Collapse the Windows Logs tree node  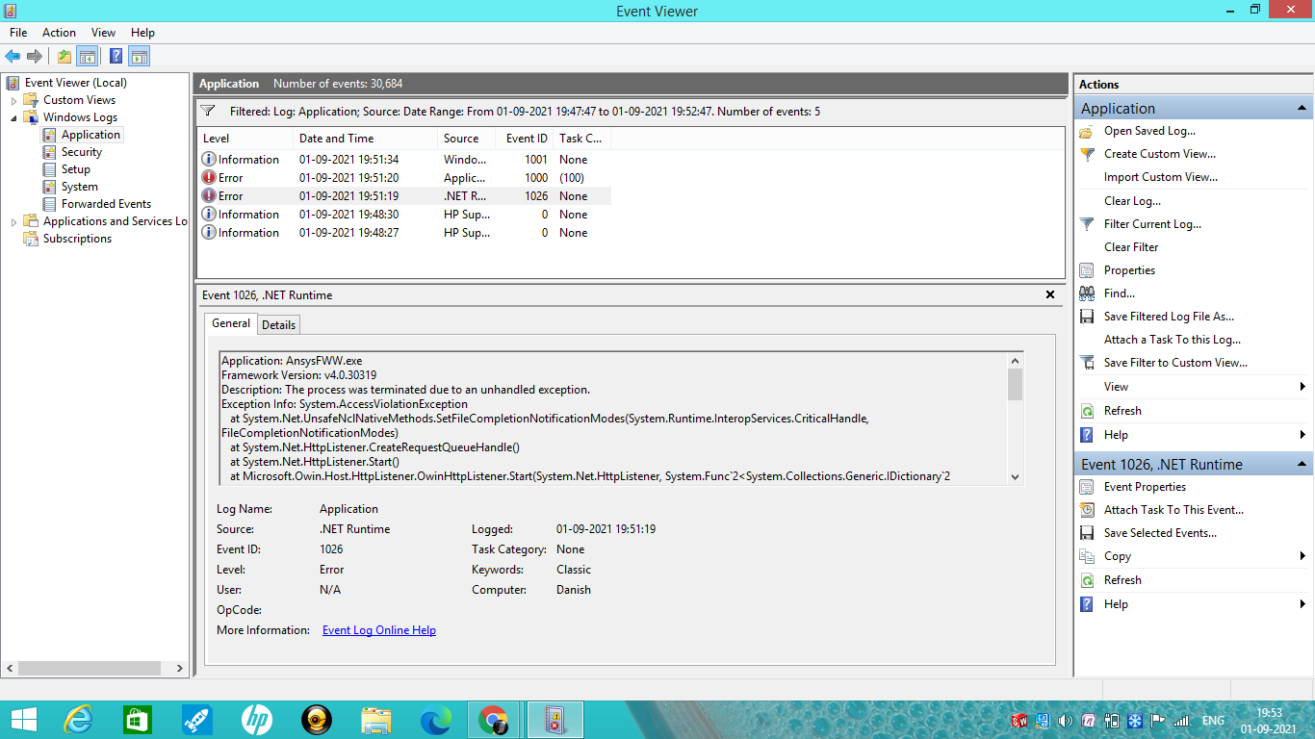click(x=14, y=117)
